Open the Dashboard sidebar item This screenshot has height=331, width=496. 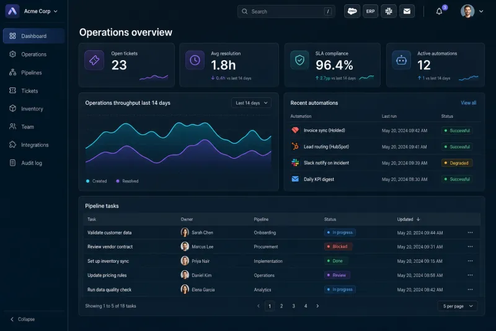[34, 36]
